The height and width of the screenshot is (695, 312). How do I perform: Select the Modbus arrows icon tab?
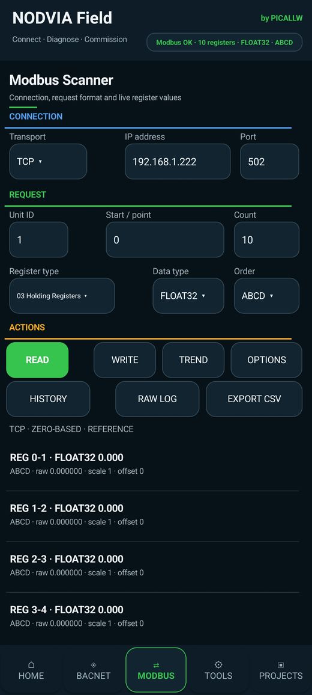pos(156,665)
